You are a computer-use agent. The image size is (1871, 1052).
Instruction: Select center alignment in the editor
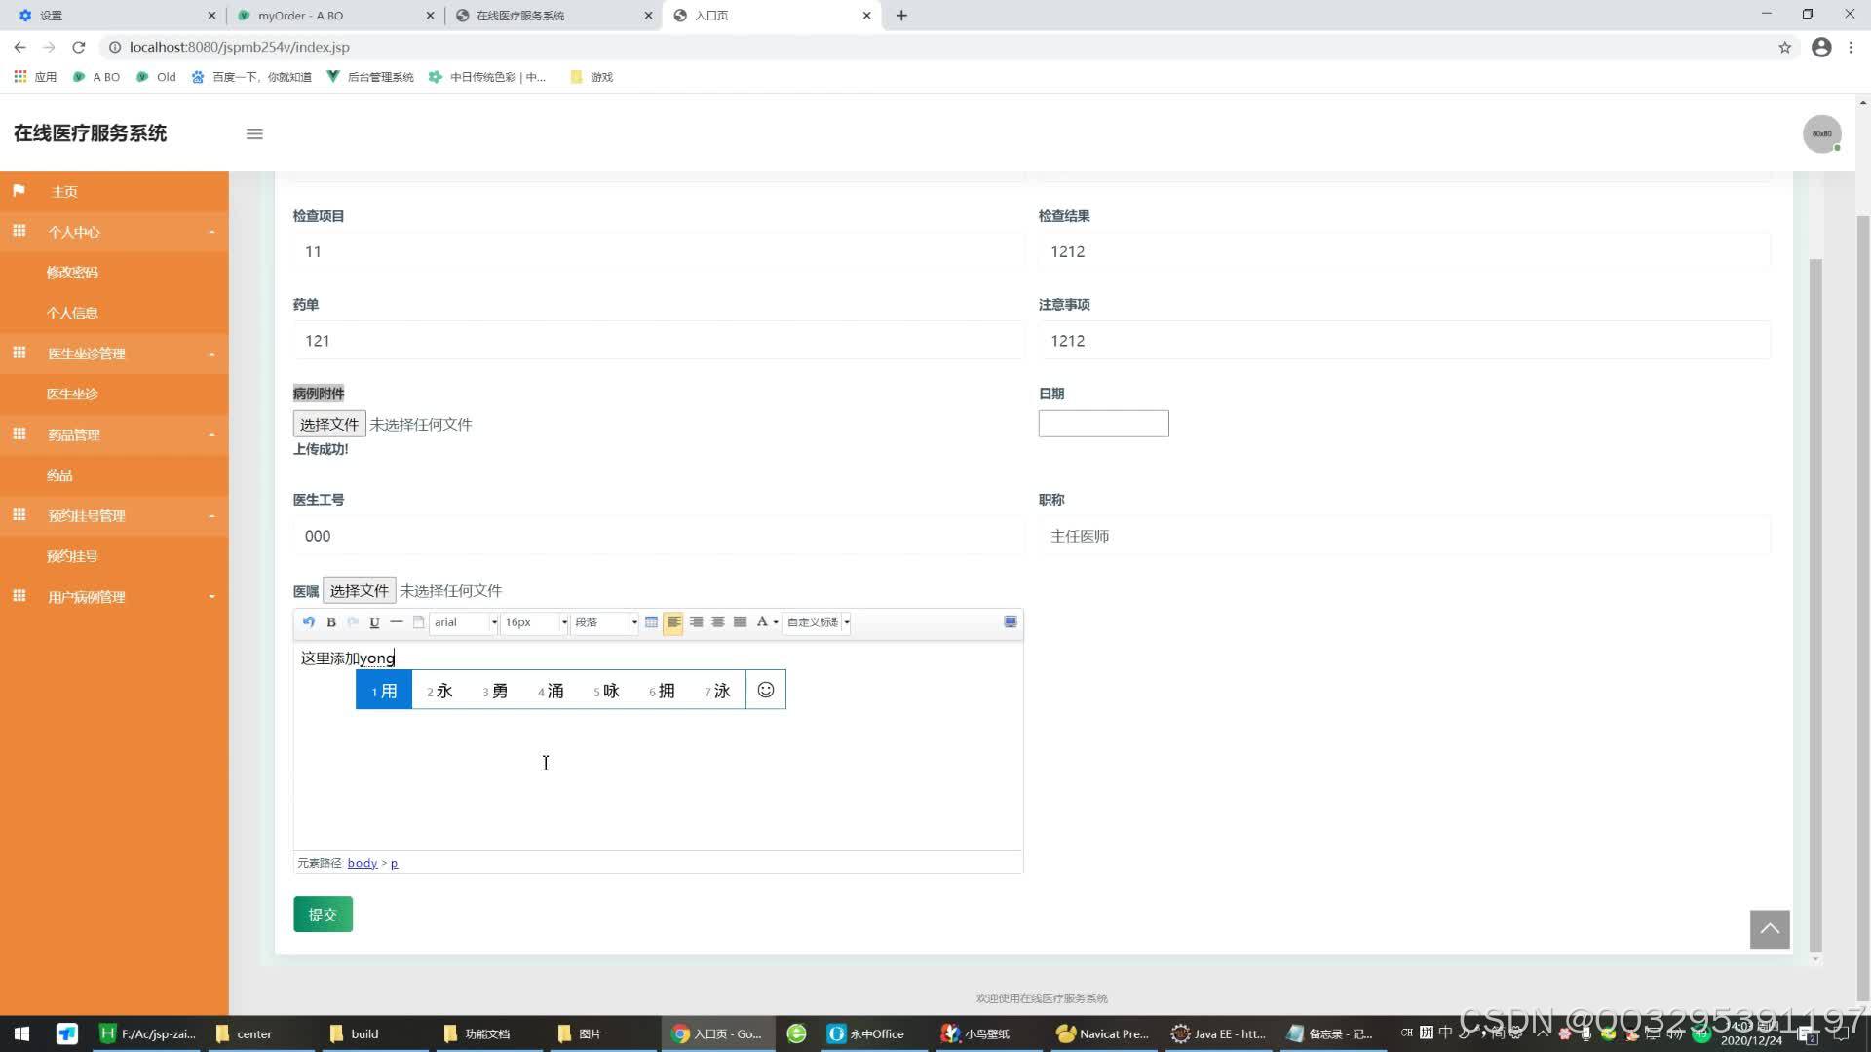[718, 622]
